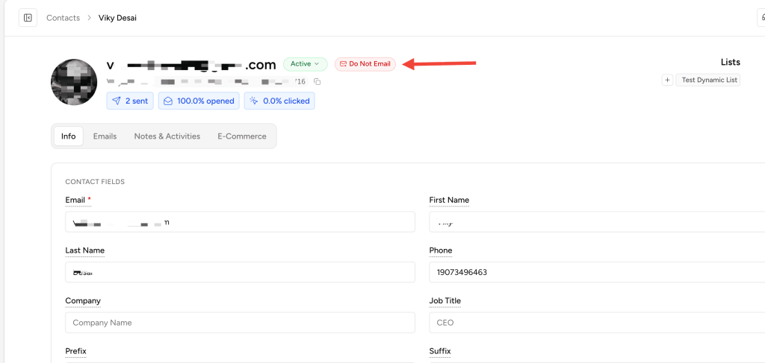Click the 2 sent stat badge
The height and width of the screenshot is (363, 765).
[x=130, y=101]
